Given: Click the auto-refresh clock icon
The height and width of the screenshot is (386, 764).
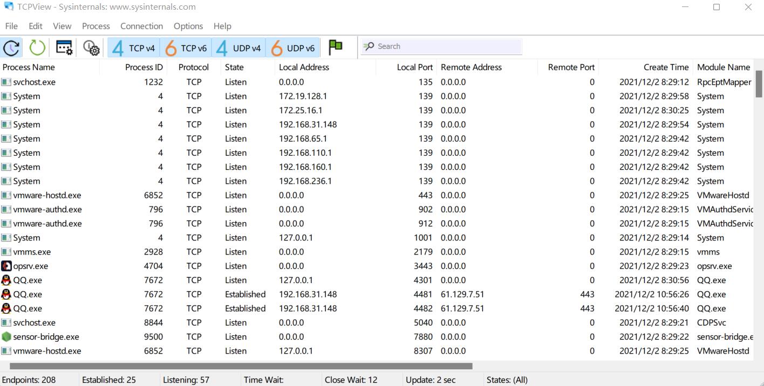Looking at the screenshot, I should click(11, 47).
